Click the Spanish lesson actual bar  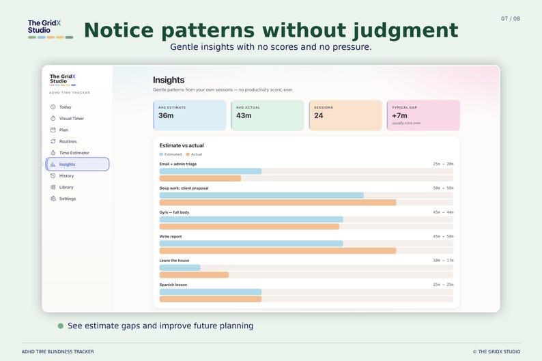click(x=210, y=299)
